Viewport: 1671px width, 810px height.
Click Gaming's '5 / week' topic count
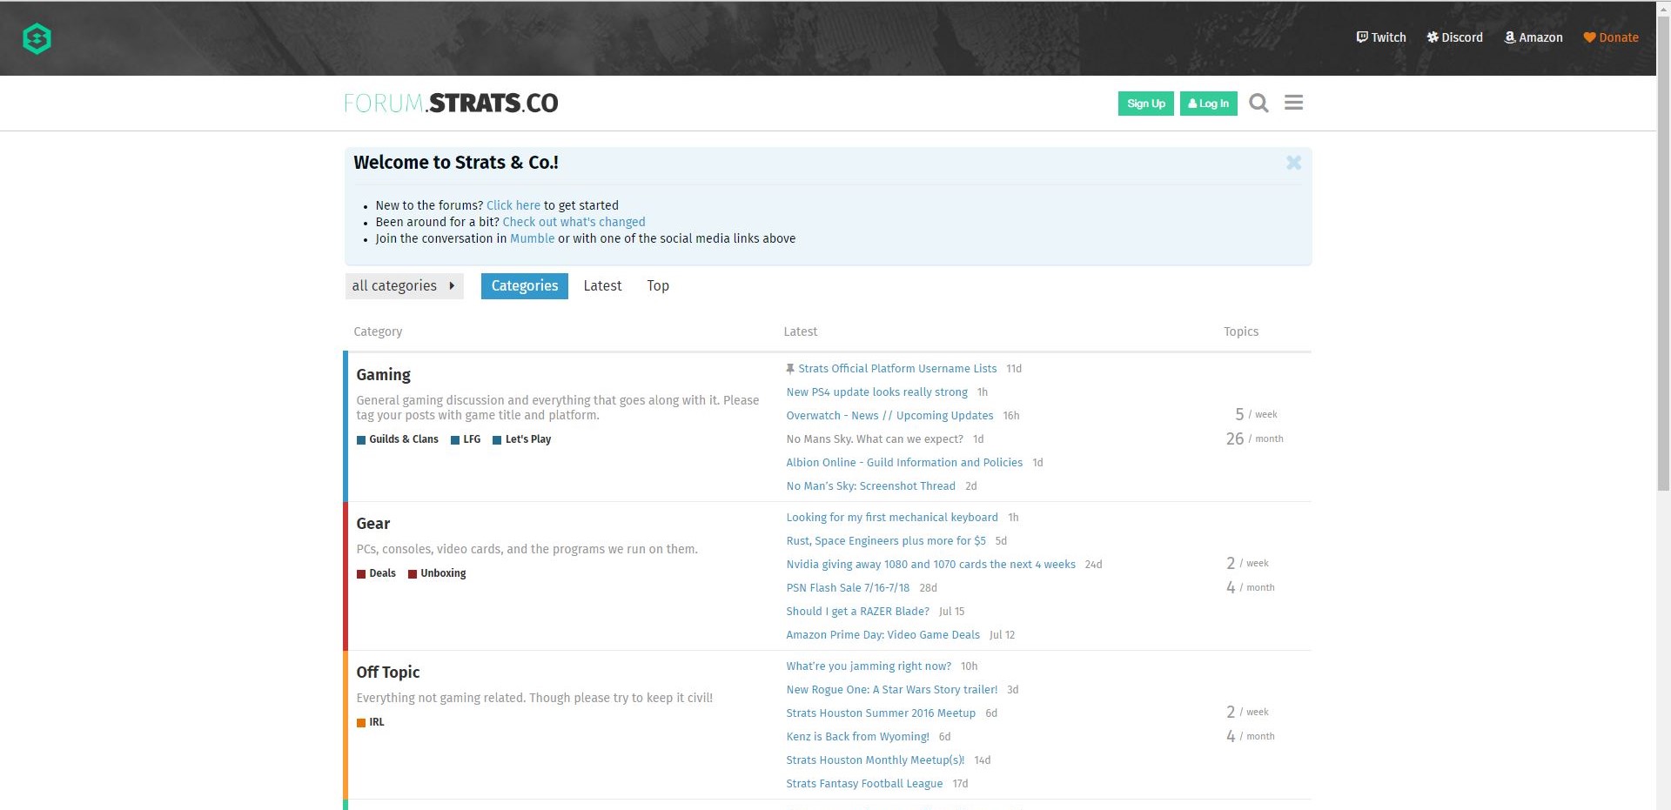[x=1256, y=415]
